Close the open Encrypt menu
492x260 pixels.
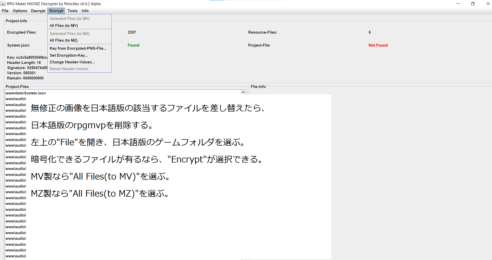pos(56,11)
